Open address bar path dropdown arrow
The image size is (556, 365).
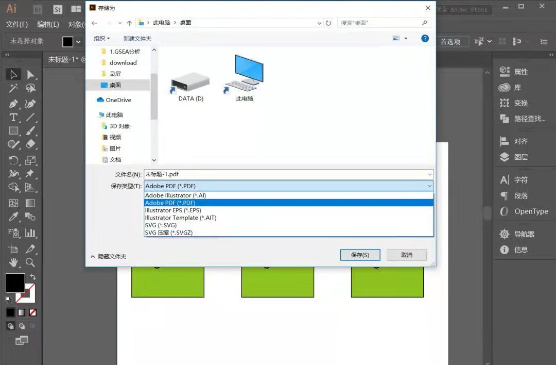[319, 23]
